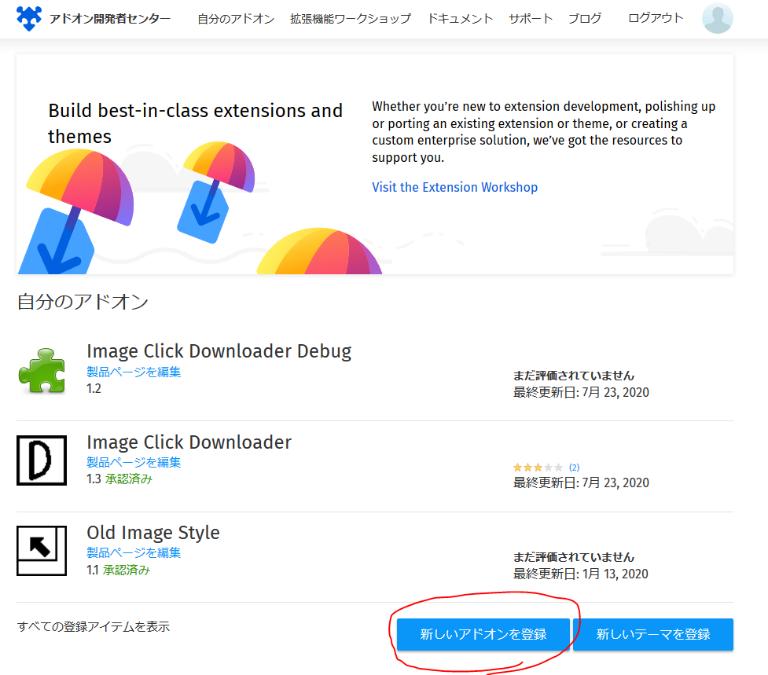Go to the ドキュメント menu item
The height and width of the screenshot is (675, 768).
(461, 19)
